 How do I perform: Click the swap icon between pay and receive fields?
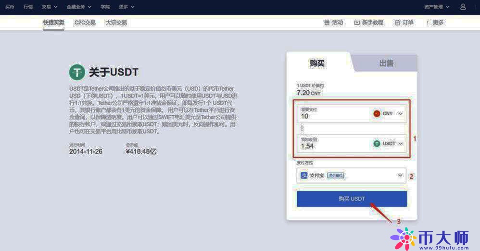302,129
